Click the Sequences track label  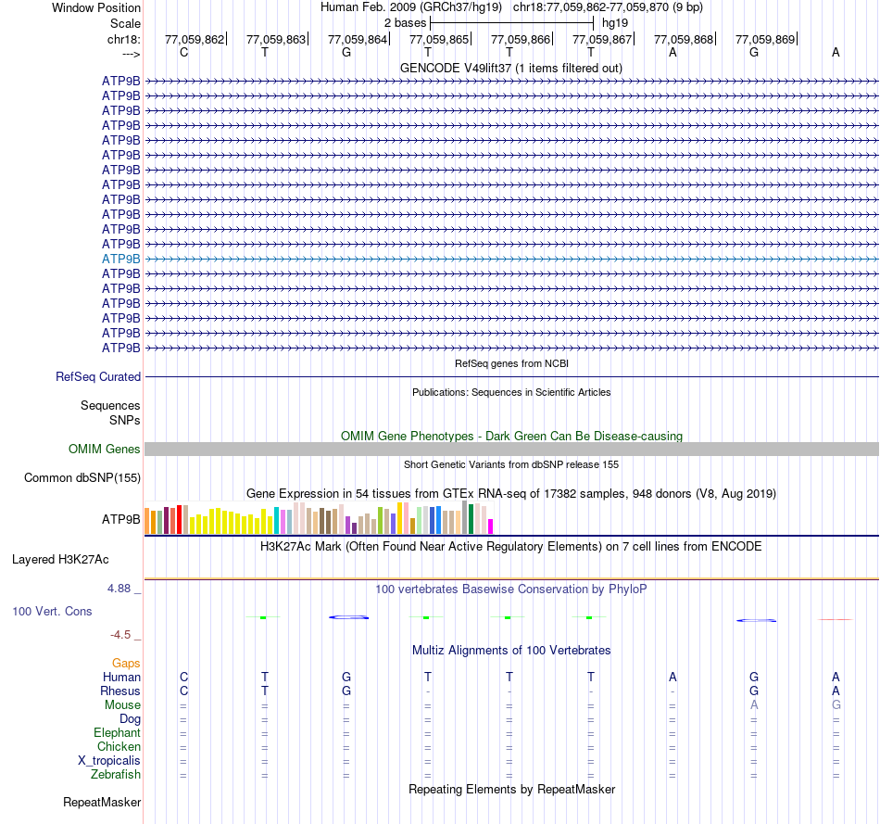pos(110,406)
